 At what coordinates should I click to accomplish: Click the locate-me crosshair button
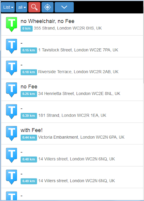coord(47,7)
